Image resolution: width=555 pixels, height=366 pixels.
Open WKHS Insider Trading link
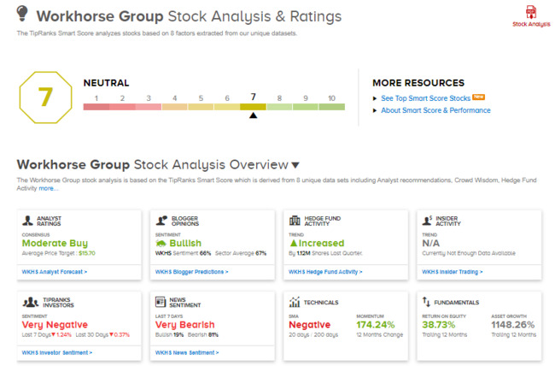point(452,272)
